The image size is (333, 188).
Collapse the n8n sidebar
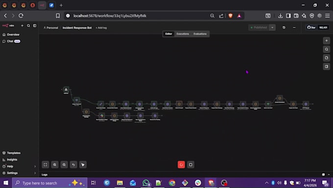35,26
